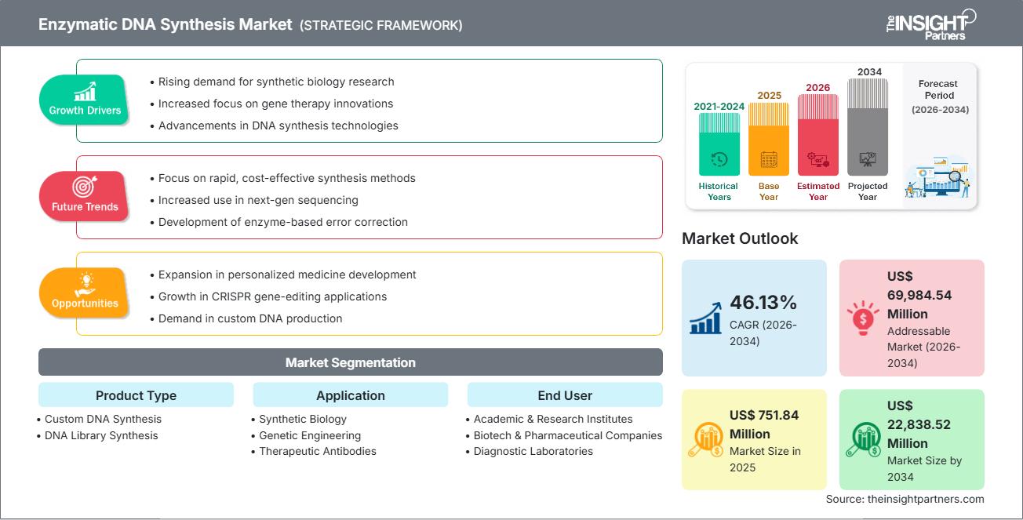Image resolution: width=1023 pixels, height=520 pixels.
Task: Expand the Application column
Action: (x=350, y=395)
